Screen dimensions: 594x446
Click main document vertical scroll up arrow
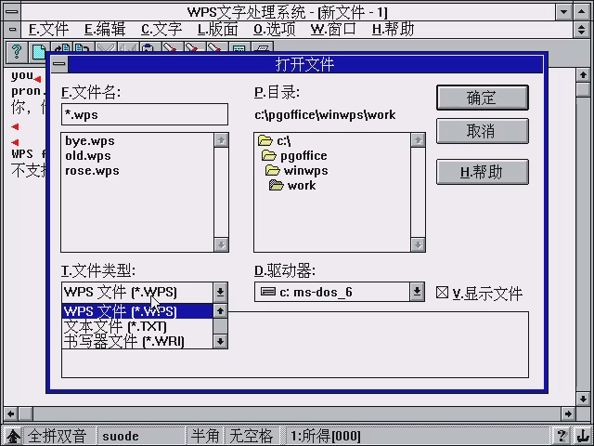[x=583, y=74]
